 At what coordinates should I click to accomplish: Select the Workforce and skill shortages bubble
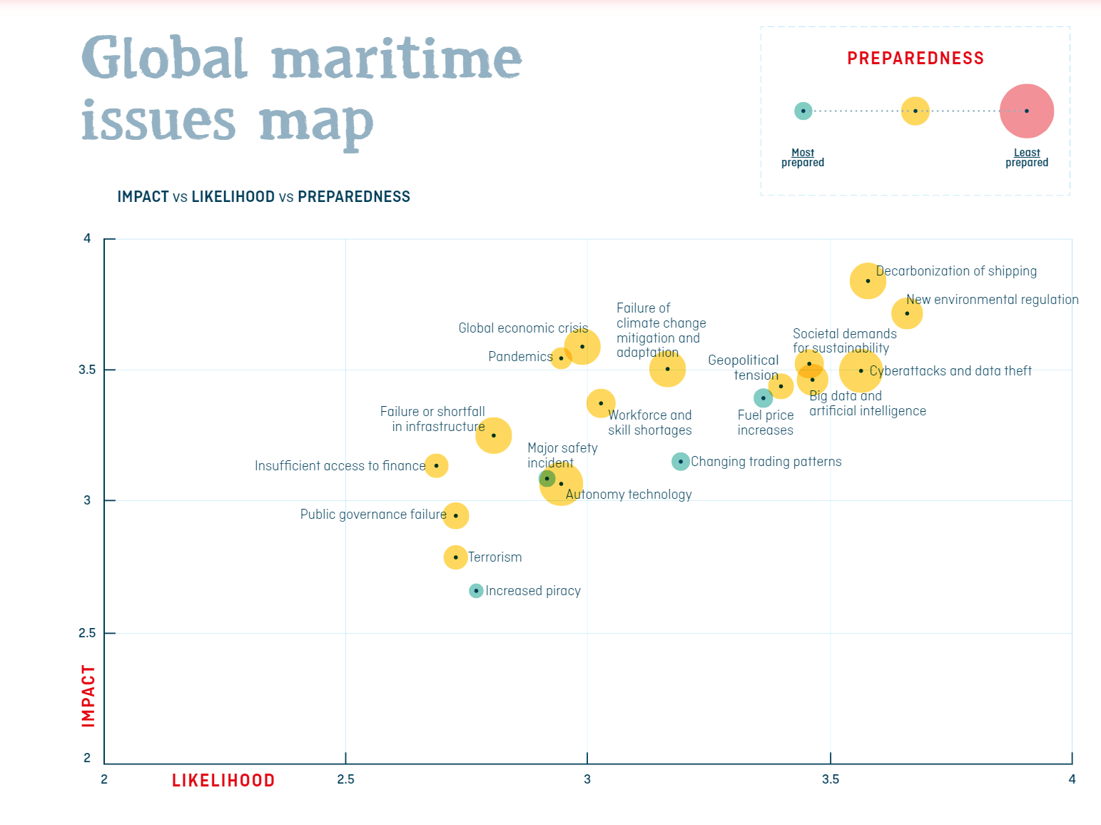tap(601, 403)
